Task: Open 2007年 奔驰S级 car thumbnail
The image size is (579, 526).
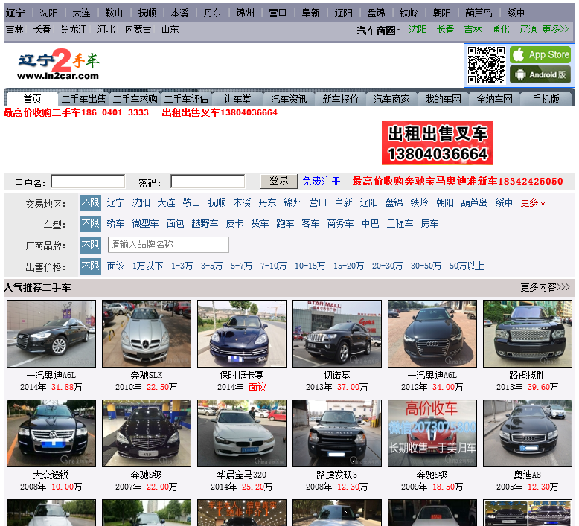Action: pyautogui.click(x=147, y=433)
